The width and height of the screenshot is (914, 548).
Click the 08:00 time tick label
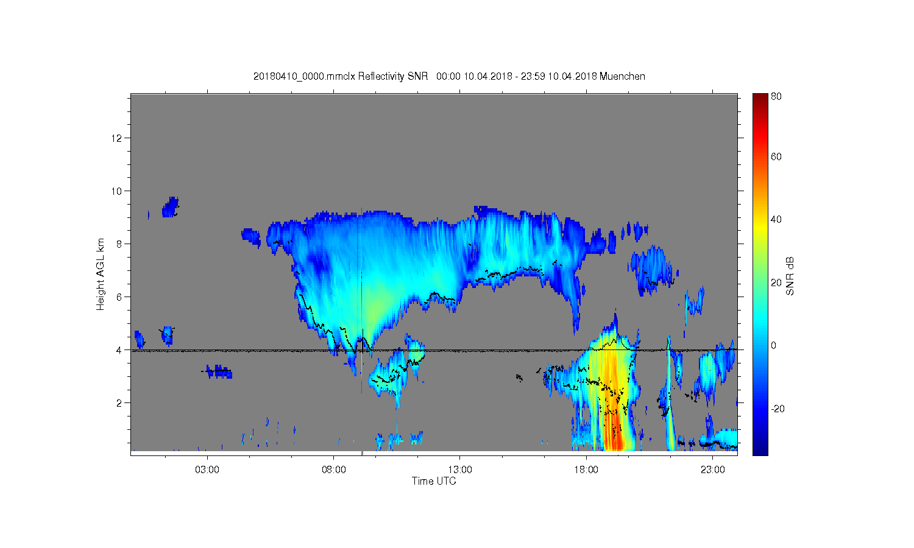334,470
